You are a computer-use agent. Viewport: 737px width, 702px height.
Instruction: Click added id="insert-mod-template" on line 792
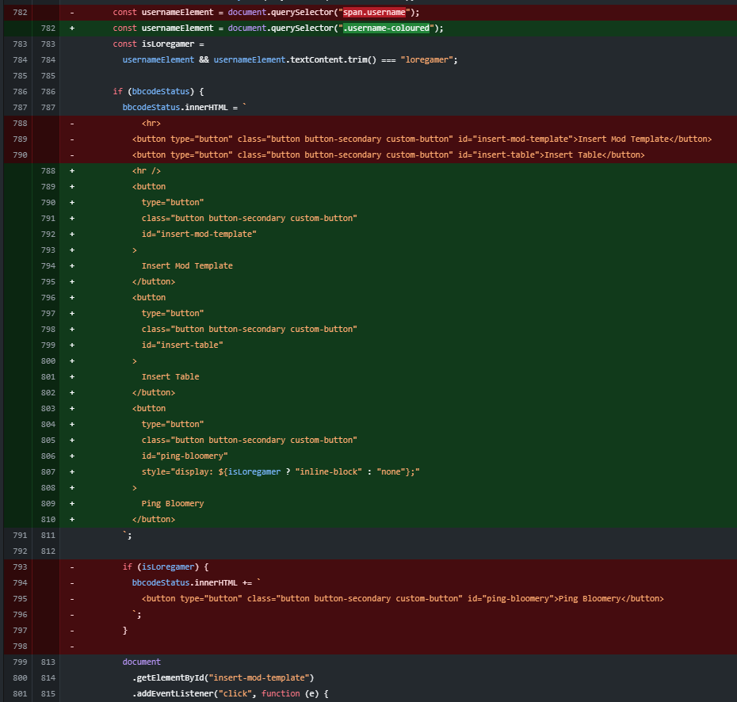coord(199,234)
